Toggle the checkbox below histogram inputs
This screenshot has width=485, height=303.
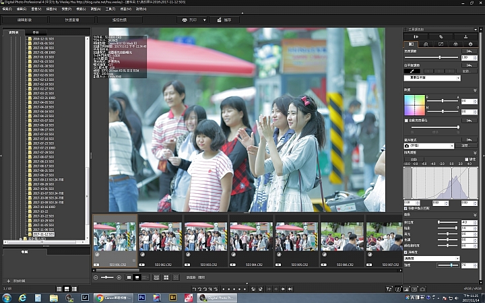tap(406, 209)
